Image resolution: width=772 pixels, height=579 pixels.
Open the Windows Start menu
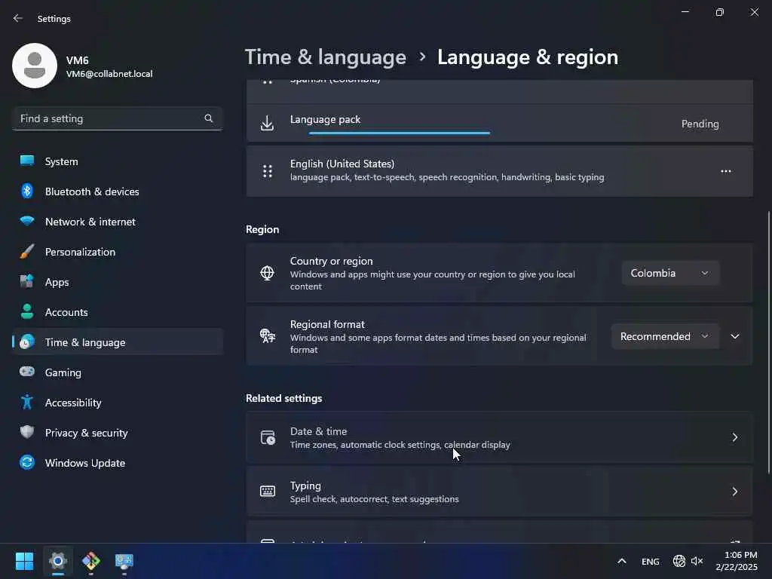(x=24, y=561)
